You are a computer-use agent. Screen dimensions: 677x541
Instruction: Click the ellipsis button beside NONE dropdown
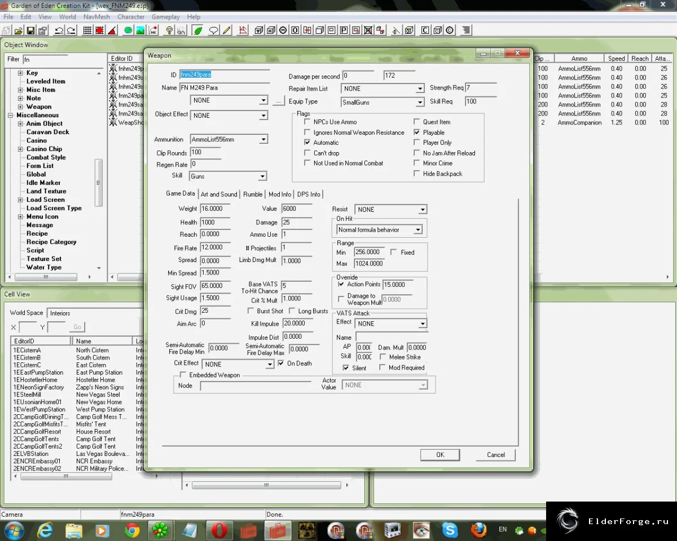point(278,101)
